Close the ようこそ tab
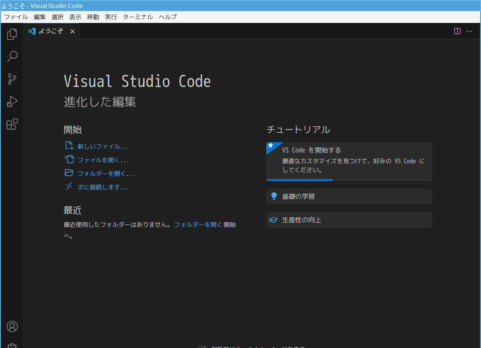This screenshot has height=348, width=481. (x=73, y=31)
